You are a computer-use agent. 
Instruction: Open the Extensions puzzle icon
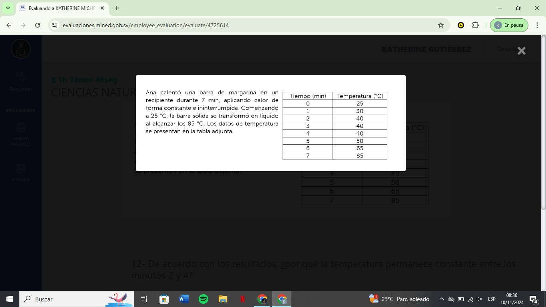coord(475,25)
